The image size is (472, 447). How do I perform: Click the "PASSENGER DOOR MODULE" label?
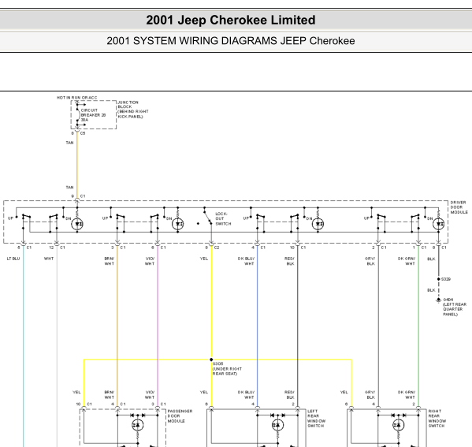180,416
